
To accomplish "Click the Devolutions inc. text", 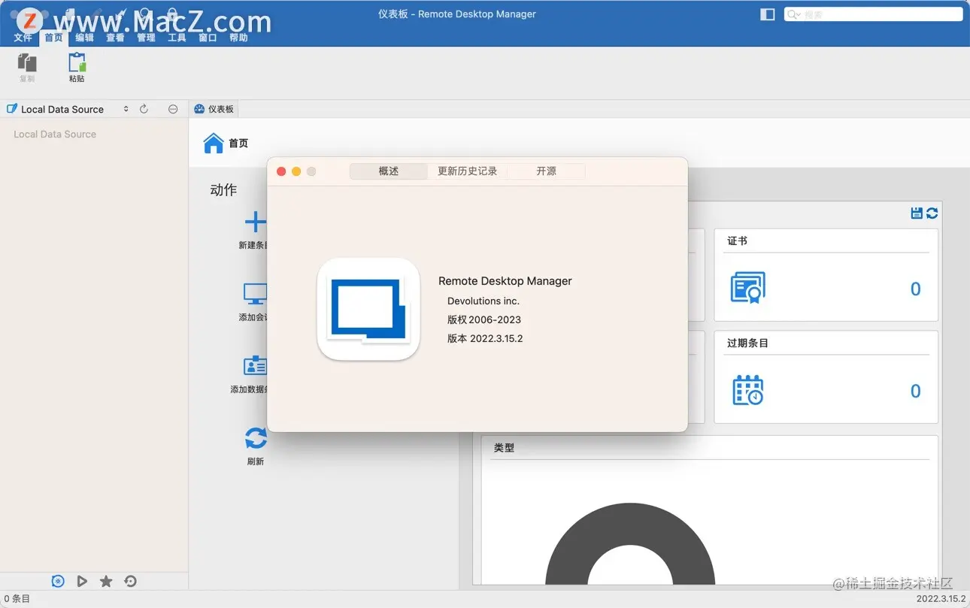I will coord(483,301).
